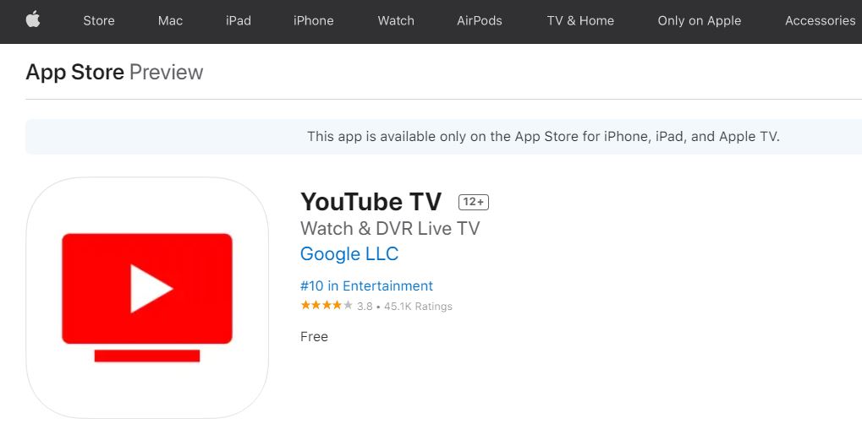Open the Mac navigation item
This screenshot has width=862, height=424.
(x=170, y=21)
